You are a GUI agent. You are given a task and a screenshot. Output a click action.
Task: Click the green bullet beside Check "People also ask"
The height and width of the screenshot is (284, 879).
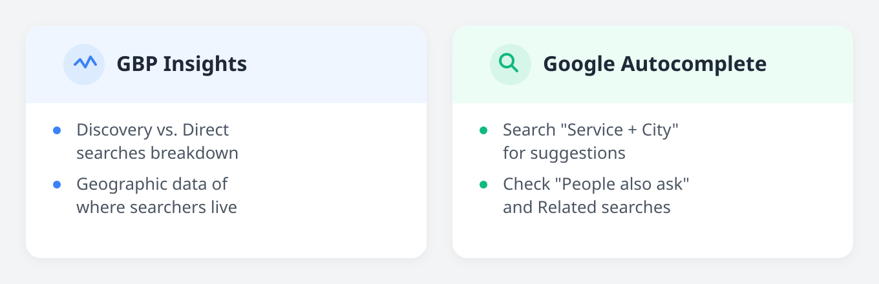tap(483, 185)
